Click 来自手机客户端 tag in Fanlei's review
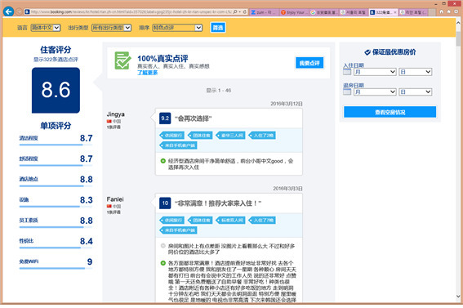Screen dimensions: 463x308 (178, 230)
